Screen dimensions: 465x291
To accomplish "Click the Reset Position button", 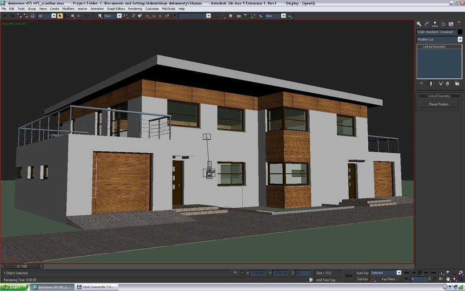I will pos(439,104).
